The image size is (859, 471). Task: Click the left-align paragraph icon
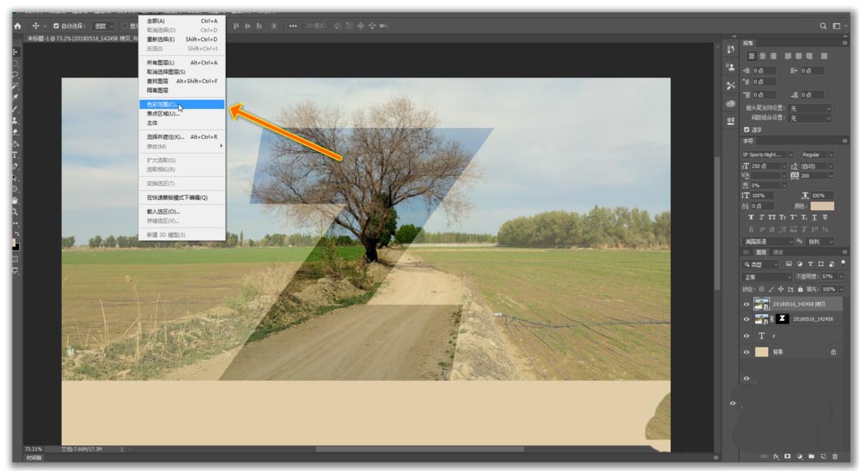[752, 56]
